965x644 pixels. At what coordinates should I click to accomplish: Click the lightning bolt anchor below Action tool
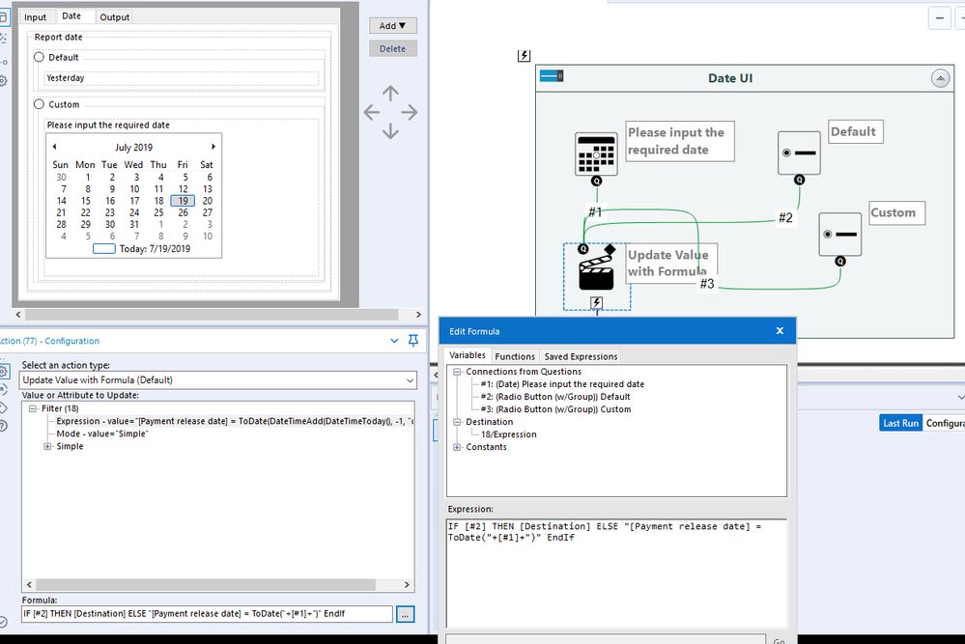coord(596,302)
